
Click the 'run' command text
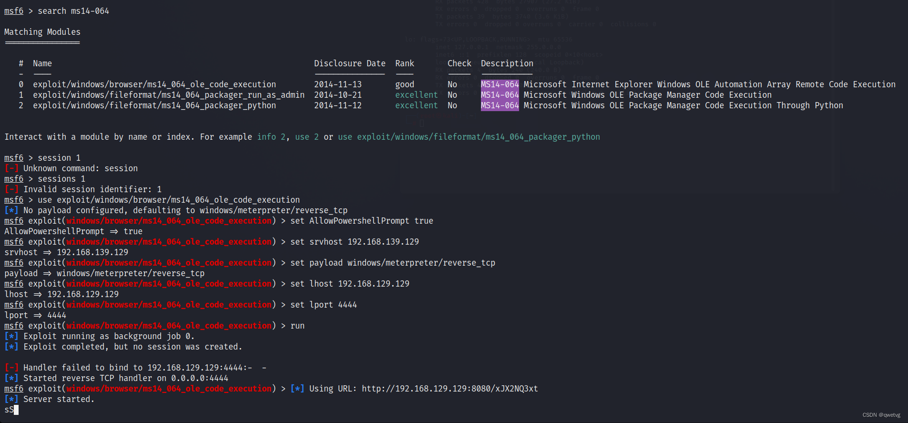click(297, 326)
